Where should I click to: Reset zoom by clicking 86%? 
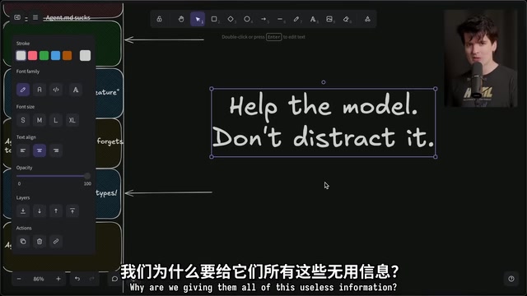[39, 279]
